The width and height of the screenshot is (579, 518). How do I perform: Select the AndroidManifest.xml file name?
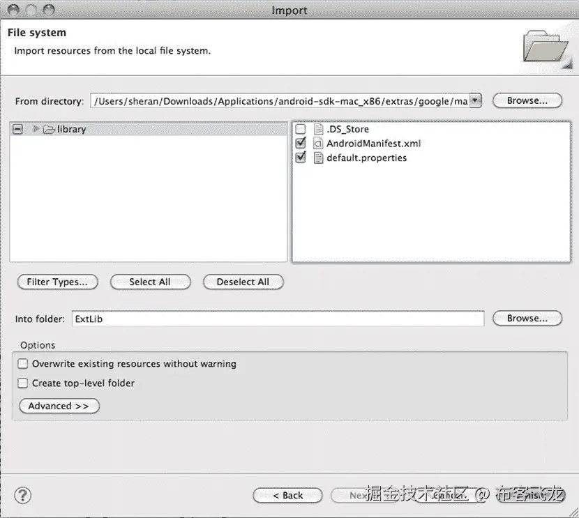click(x=373, y=144)
